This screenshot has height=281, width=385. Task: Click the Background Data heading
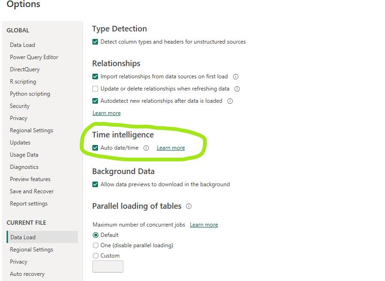[123, 171]
